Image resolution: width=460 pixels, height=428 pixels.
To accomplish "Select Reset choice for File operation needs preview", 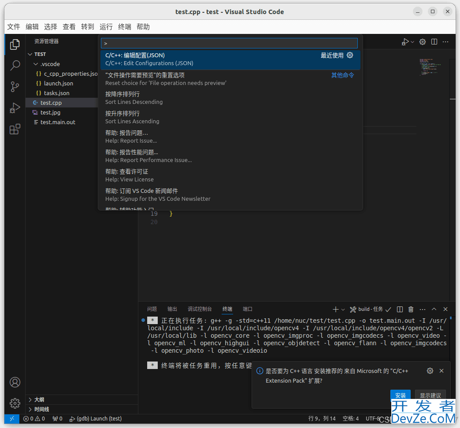I will [230, 79].
